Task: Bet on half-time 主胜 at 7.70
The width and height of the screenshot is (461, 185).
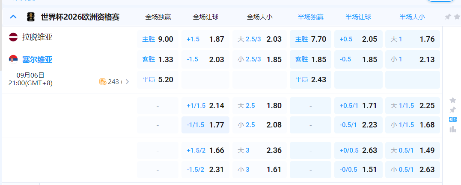Action: click(310, 39)
